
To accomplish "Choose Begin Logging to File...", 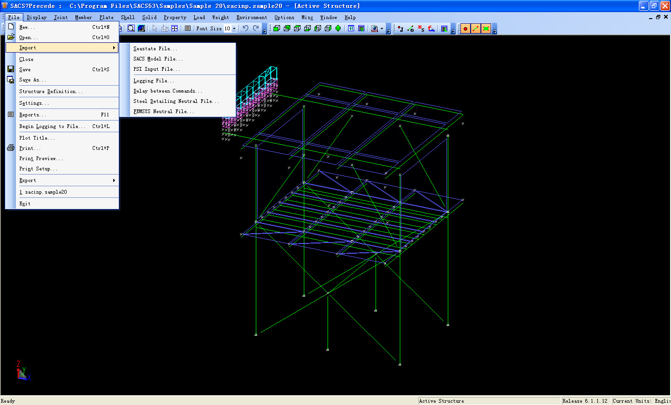I will [62, 126].
